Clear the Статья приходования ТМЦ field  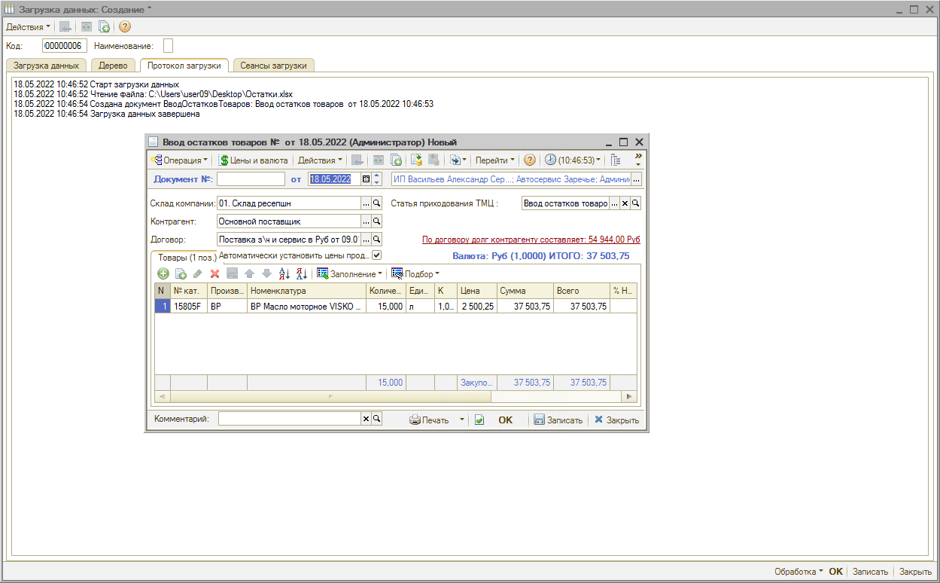625,203
